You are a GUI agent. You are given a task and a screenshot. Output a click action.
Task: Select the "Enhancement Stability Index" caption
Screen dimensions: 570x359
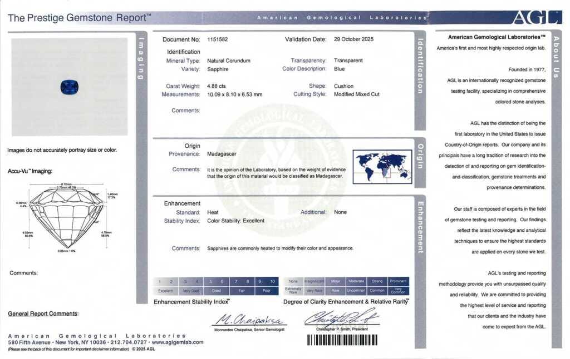(191, 302)
